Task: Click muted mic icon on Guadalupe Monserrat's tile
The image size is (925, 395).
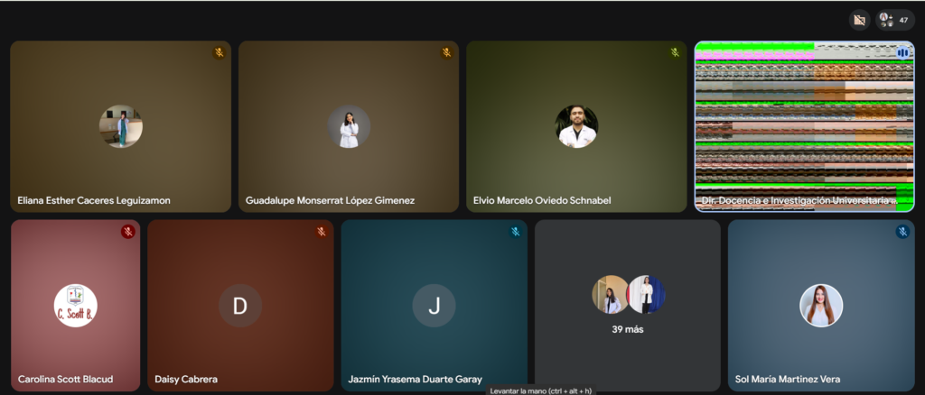Action: point(446,53)
